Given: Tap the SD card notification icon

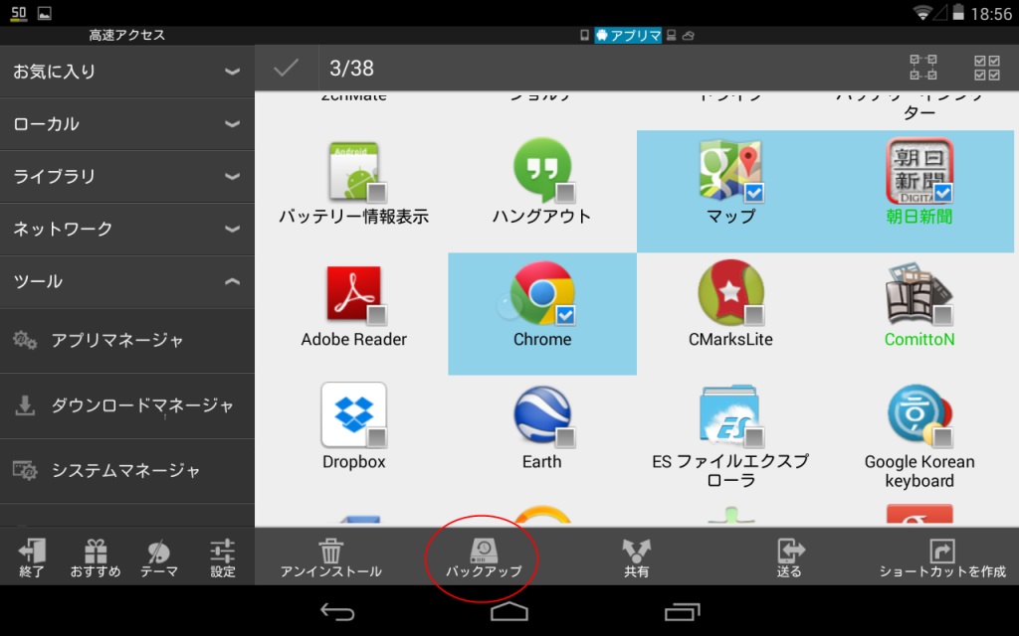Looking at the screenshot, I should [19, 13].
